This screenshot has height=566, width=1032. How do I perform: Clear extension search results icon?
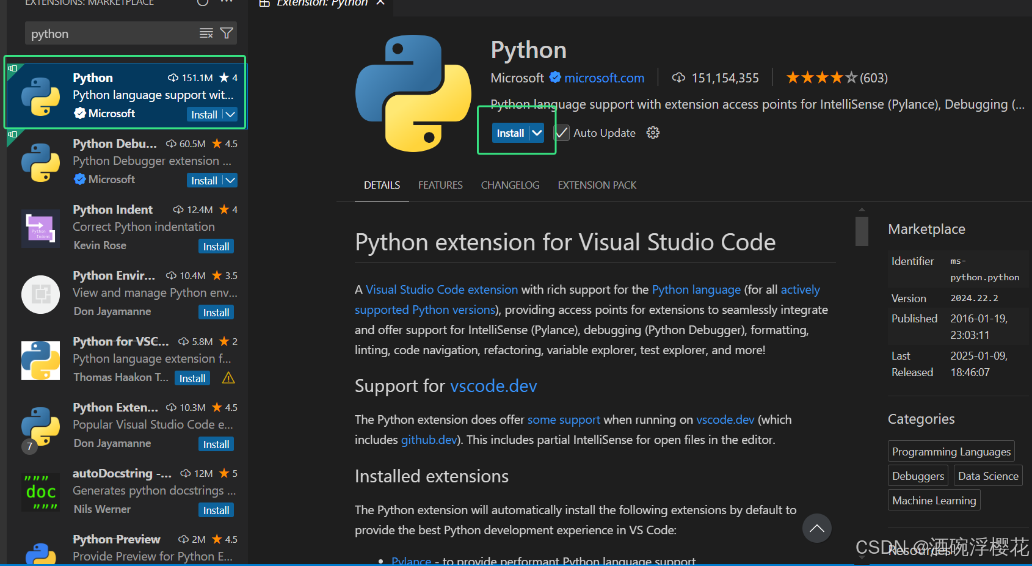click(206, 34)
